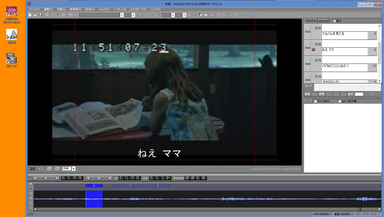Image resolution: width=384 pixels, height=217 pixels.
Task: Play the video from the left transport group
Action: coord(46,178)
